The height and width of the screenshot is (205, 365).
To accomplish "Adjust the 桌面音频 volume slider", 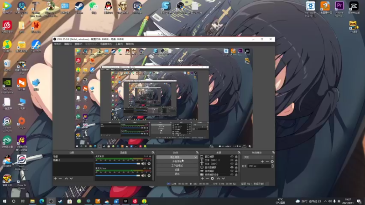I will pyautogui.click(x=118, y=164).
